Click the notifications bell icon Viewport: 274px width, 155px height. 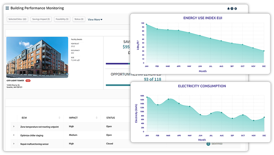(228, 9)
